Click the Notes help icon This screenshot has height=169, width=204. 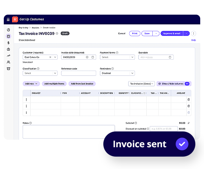point(31,123)
